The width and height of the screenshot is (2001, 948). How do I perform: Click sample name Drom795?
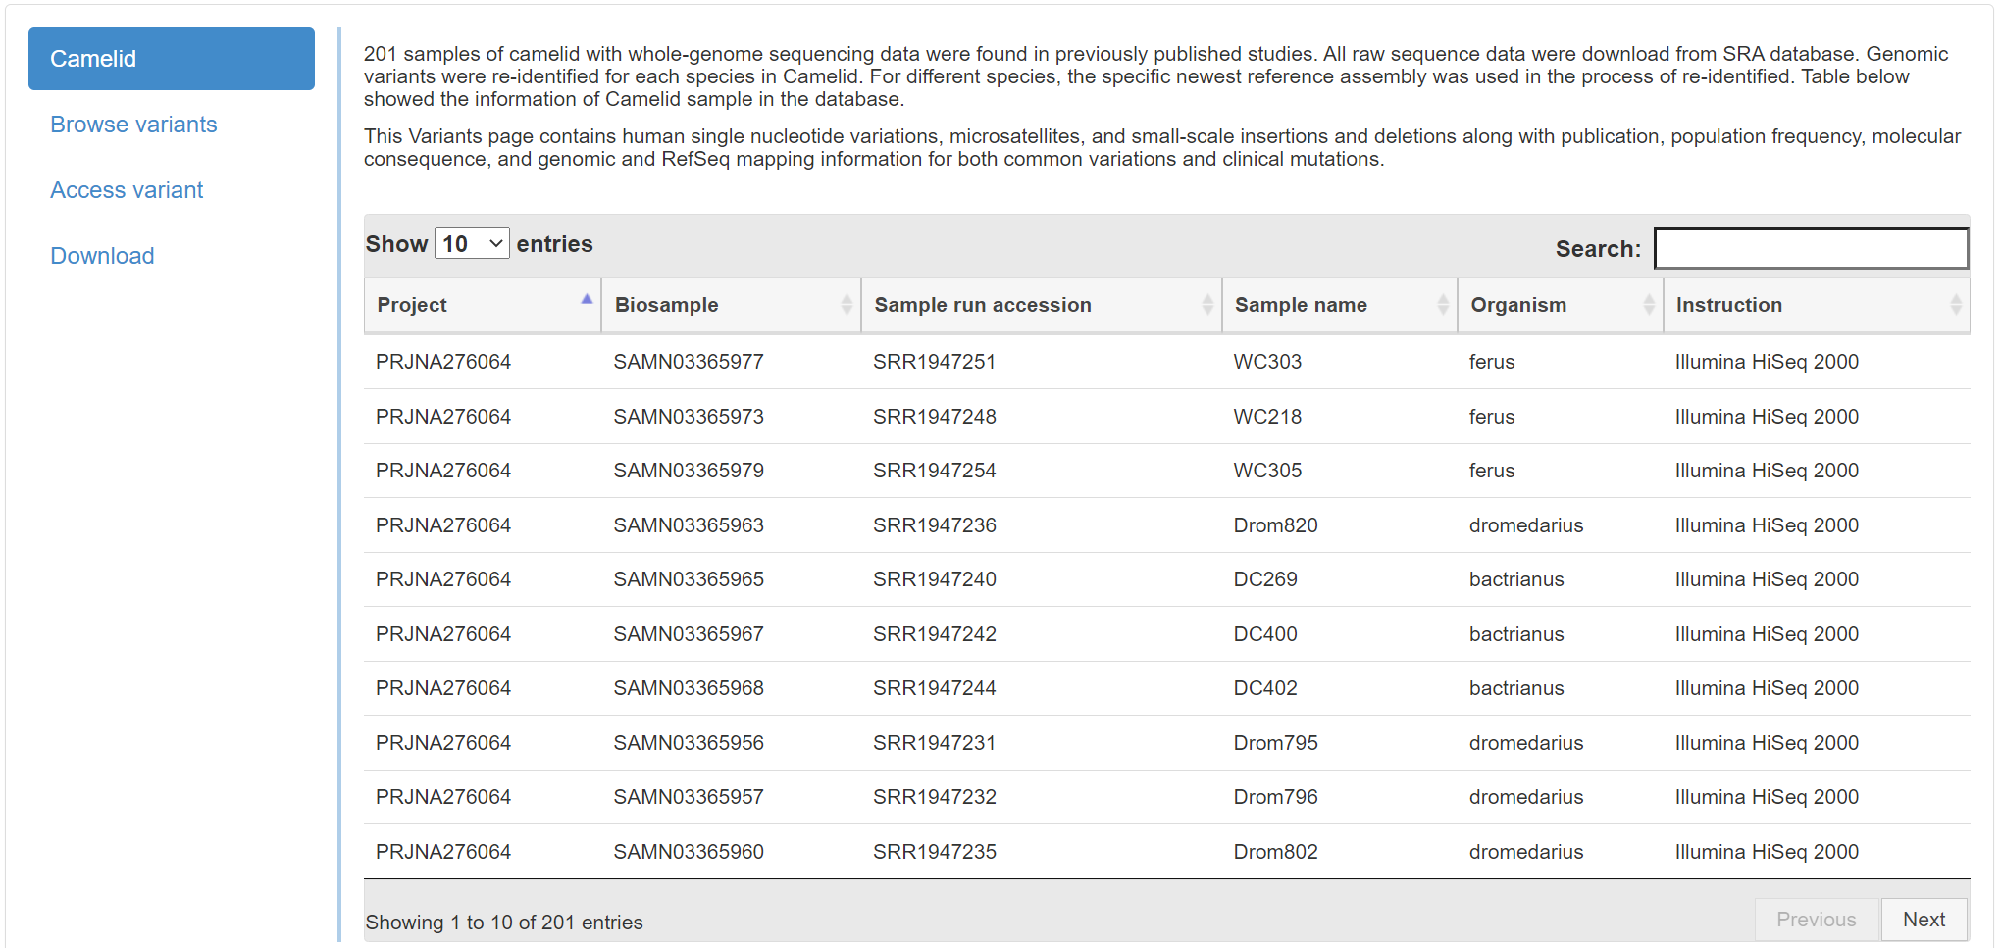pos(1275,743)
